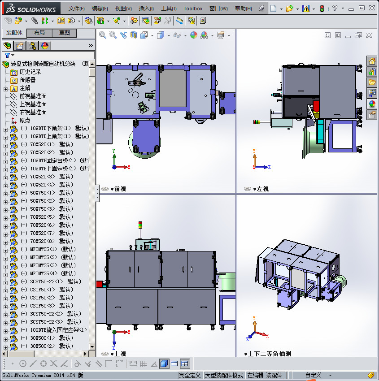Open the Display Style dropdown arrow
The width and height of the screenshot is (379, 381).
(x=169, y=35)
